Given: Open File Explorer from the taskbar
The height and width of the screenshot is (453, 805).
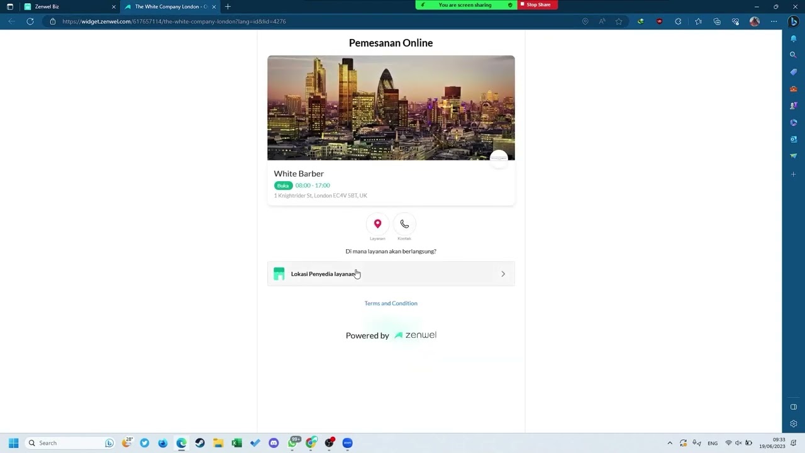Looking at the screenshot, I should point(218,443).
